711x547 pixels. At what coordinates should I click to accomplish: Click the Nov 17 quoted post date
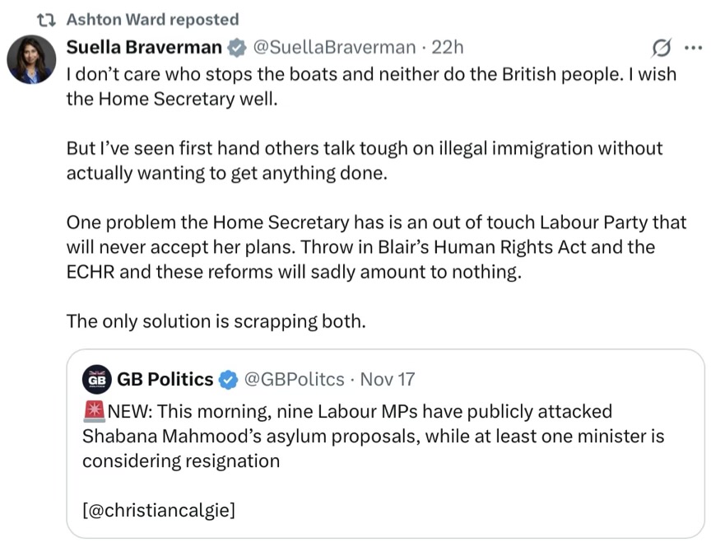tap(388, 379)
